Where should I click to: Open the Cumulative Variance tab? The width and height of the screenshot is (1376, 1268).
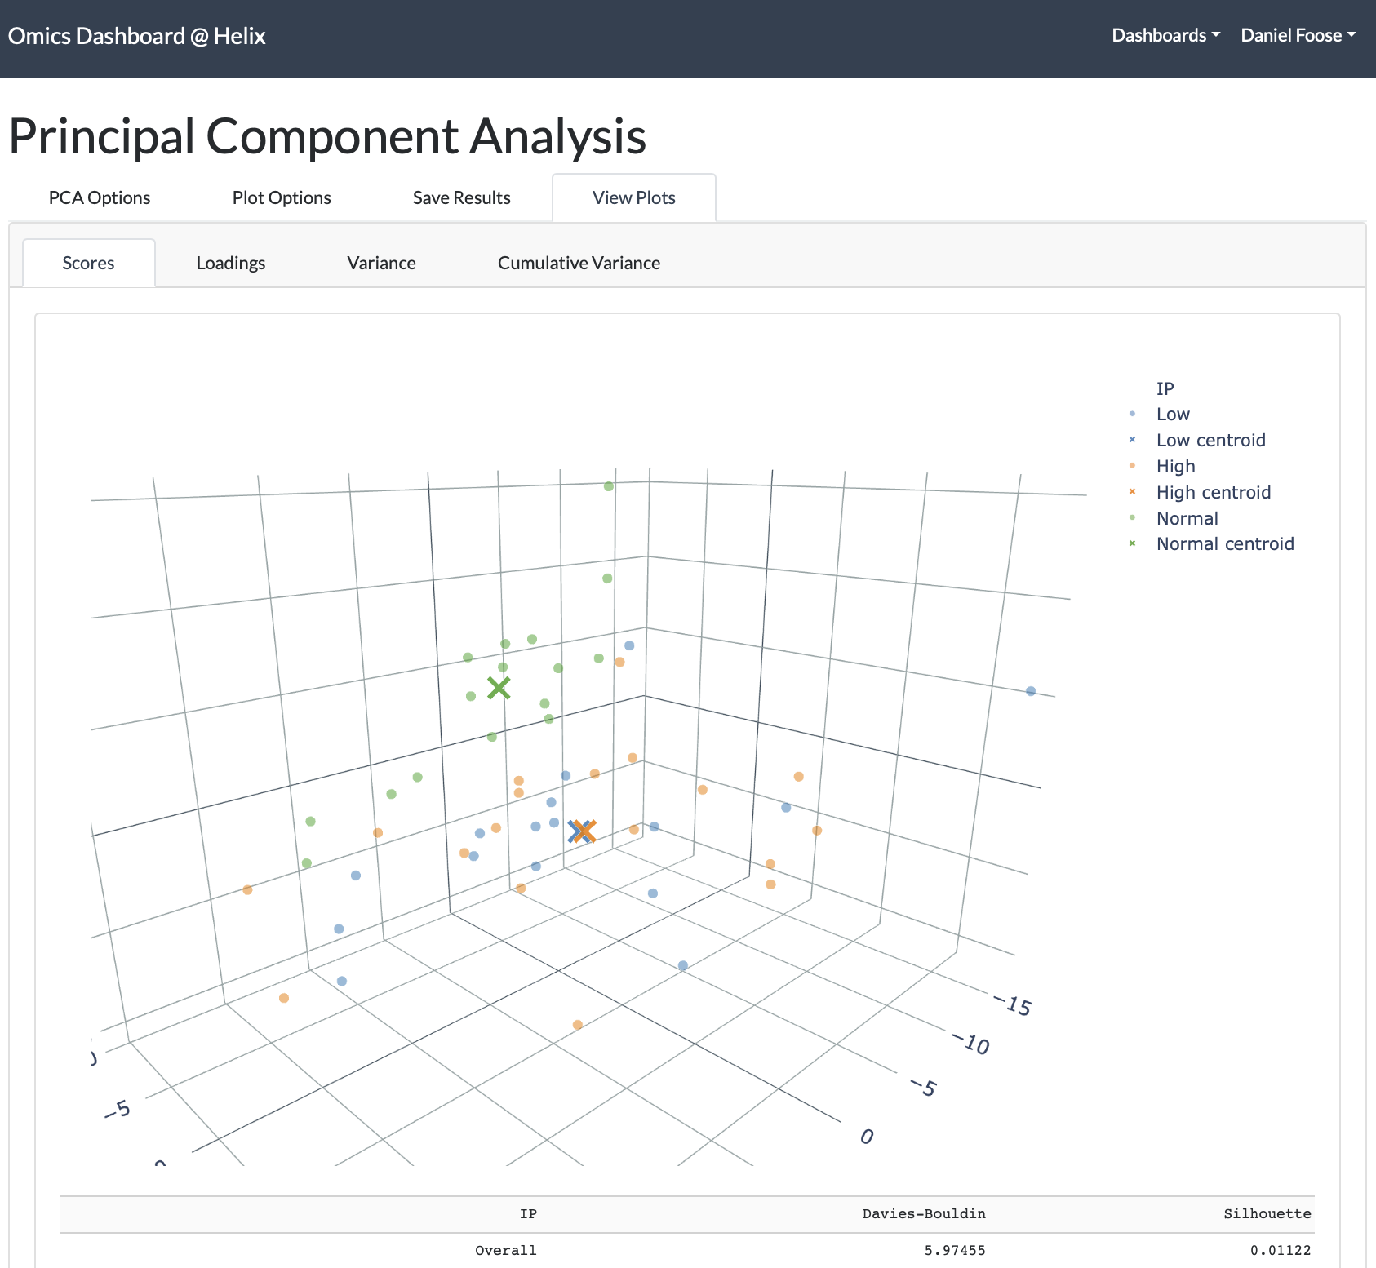coord(579,263)
